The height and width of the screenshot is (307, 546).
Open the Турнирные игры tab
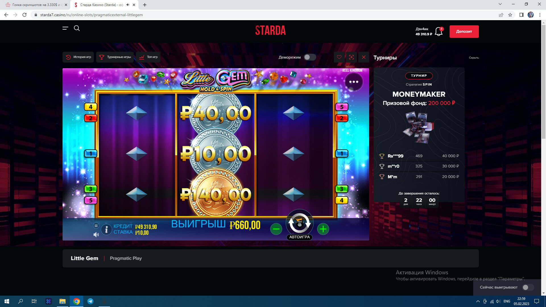(115, 57)
